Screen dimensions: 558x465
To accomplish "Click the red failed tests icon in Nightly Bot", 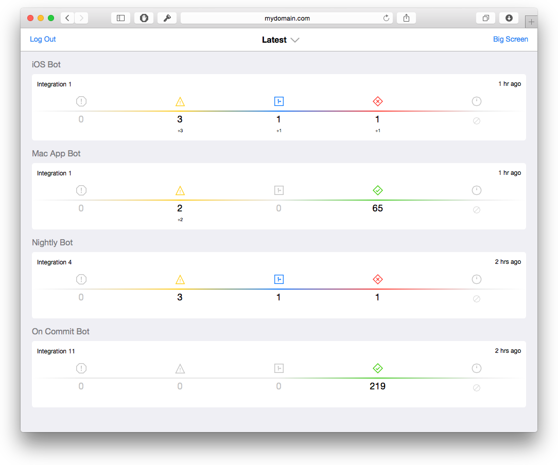I will click(377, 280).
